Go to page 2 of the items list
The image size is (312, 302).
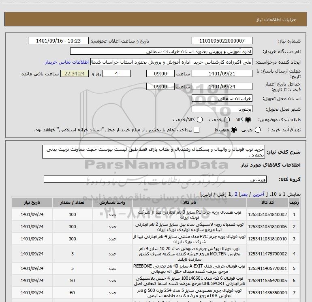coord(236,194)
